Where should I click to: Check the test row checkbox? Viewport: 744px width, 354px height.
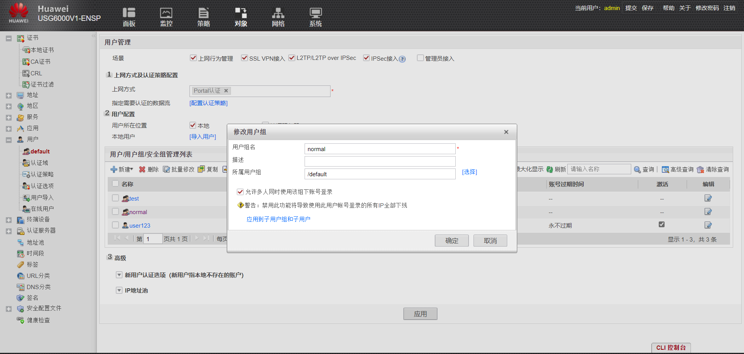115,198
